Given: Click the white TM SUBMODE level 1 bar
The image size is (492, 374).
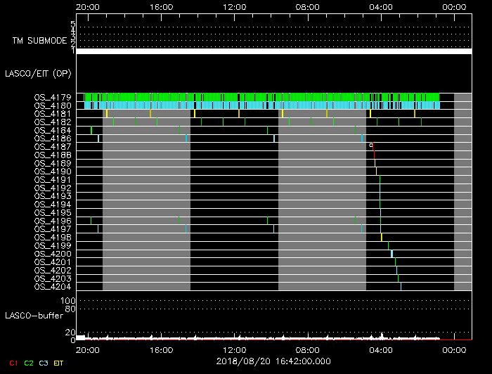Looking at the screenshot, I should pyautogui.click(x=273, y=51).
